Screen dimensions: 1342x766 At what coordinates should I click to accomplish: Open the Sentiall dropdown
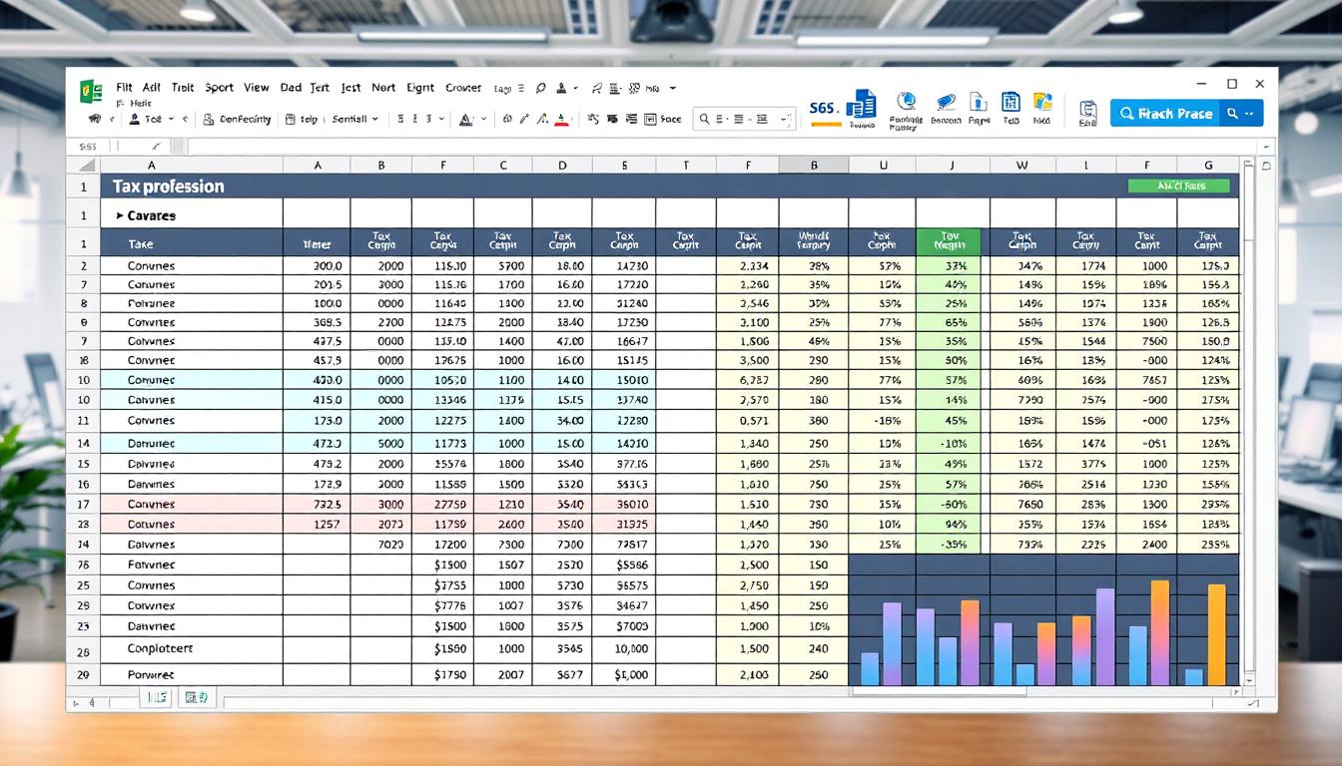375,119
